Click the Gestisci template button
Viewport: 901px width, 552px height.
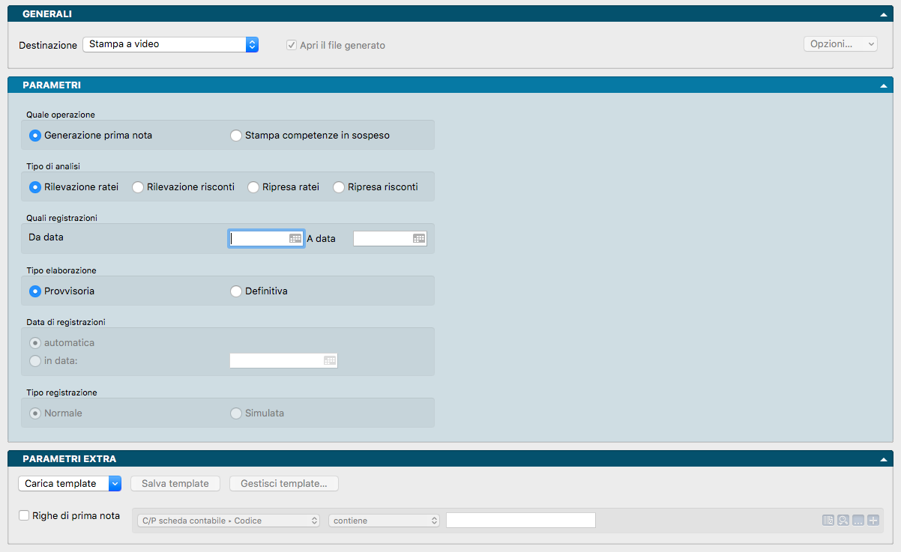pyautogui.click(x=283, y=484)
